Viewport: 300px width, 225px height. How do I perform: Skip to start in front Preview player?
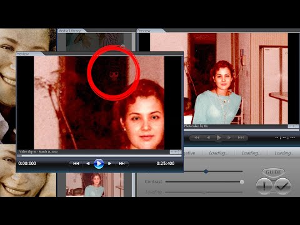point(76,164)
